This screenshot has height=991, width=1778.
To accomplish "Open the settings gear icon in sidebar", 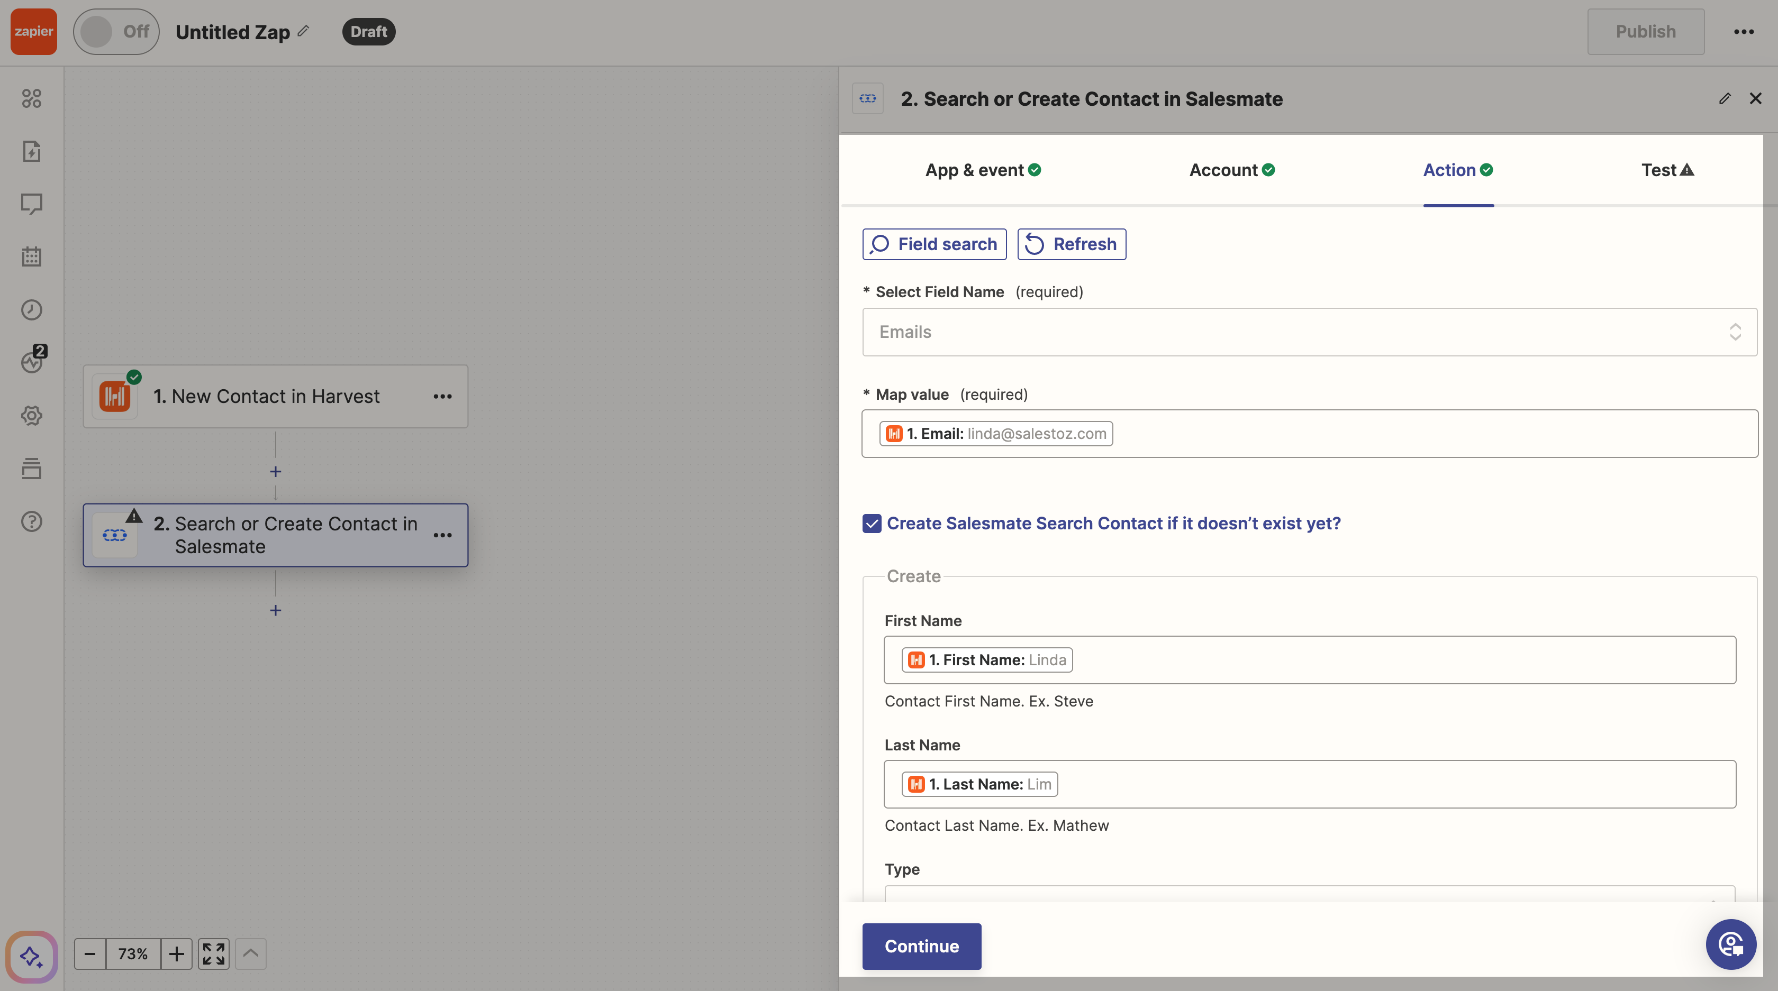I will 32,416.
